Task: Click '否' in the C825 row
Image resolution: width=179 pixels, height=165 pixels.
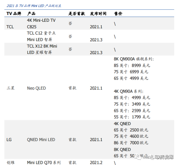Action: [70, 23]
